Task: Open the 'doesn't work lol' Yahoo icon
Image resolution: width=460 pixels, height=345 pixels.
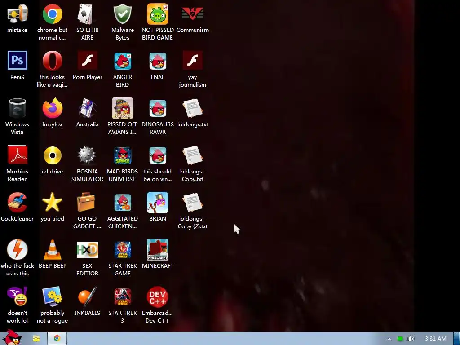Action: (x=18, y=296)
